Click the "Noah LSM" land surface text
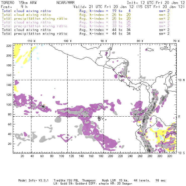 pos(109,180)
